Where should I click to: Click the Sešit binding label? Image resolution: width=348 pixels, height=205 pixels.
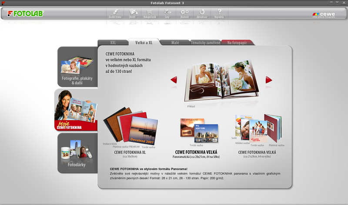[234, 138]
